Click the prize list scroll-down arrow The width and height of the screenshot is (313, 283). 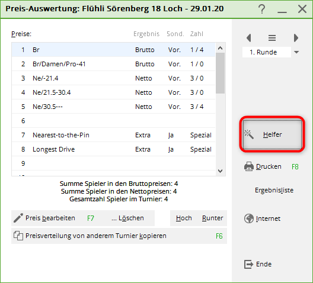coord(221,171)
